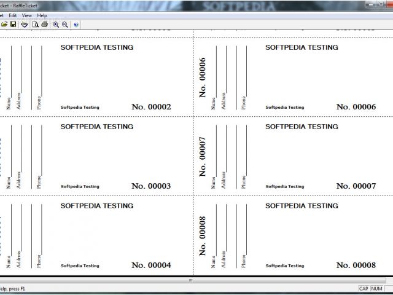This screenshot has width=393, height=295.
Task: Open the Help menu
Action: 42,15
